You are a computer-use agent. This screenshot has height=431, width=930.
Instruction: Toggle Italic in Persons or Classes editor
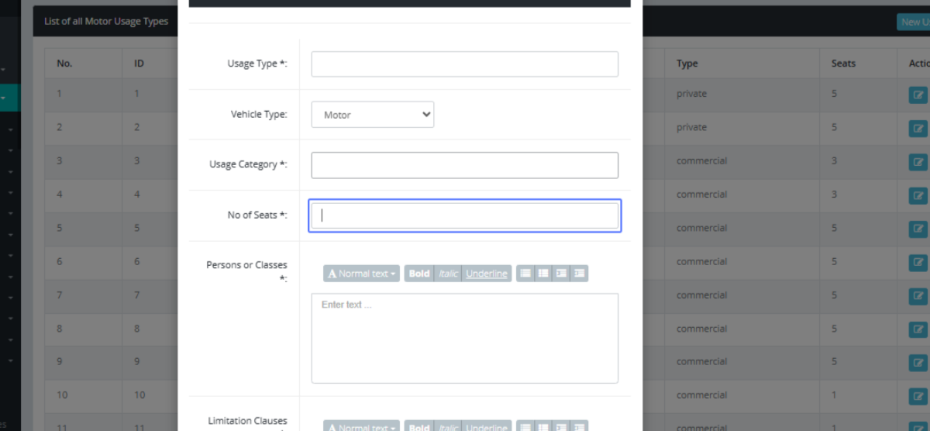point(448,274)
